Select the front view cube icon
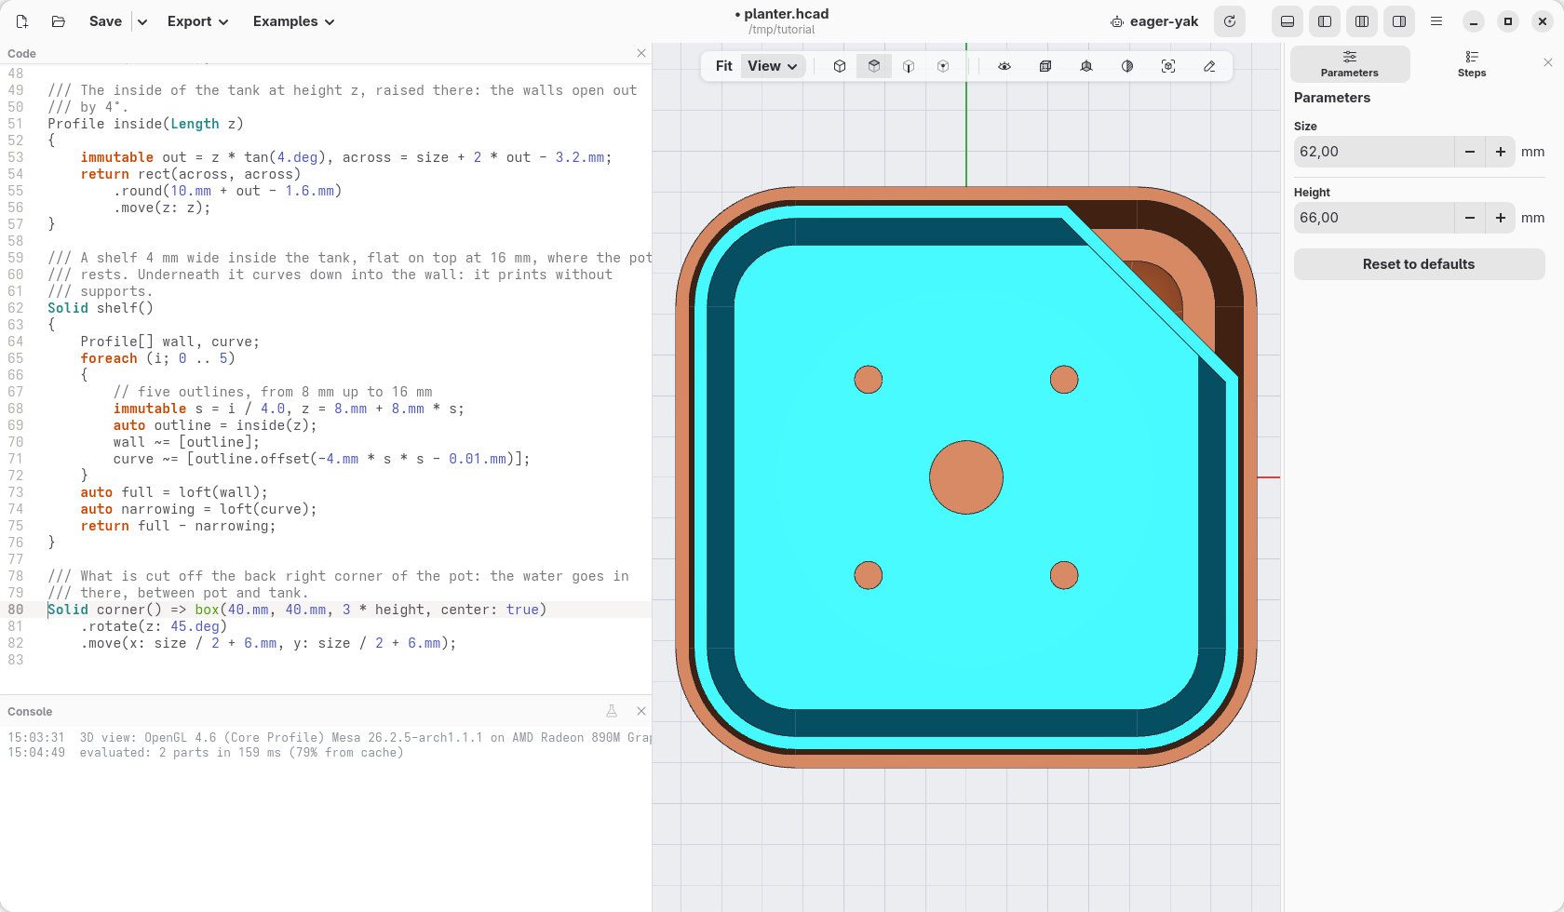Image resolution: width=1564 pixels, height=912 pixels. [909, 66]
